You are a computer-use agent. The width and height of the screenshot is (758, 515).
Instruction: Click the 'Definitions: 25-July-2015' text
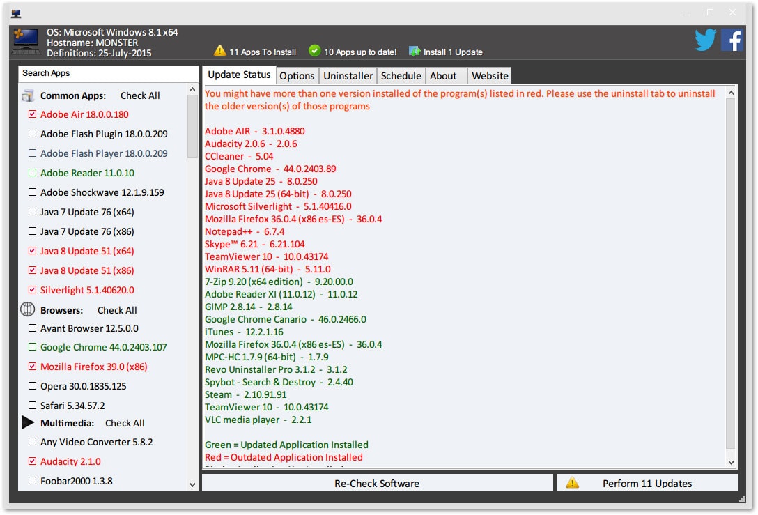[x=99, y=53]
